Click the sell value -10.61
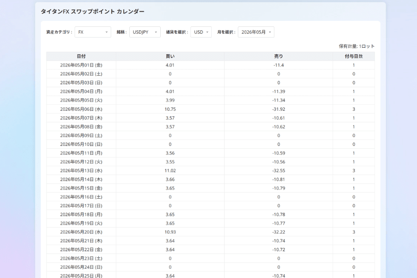417x278 pixels. point(278,118)
